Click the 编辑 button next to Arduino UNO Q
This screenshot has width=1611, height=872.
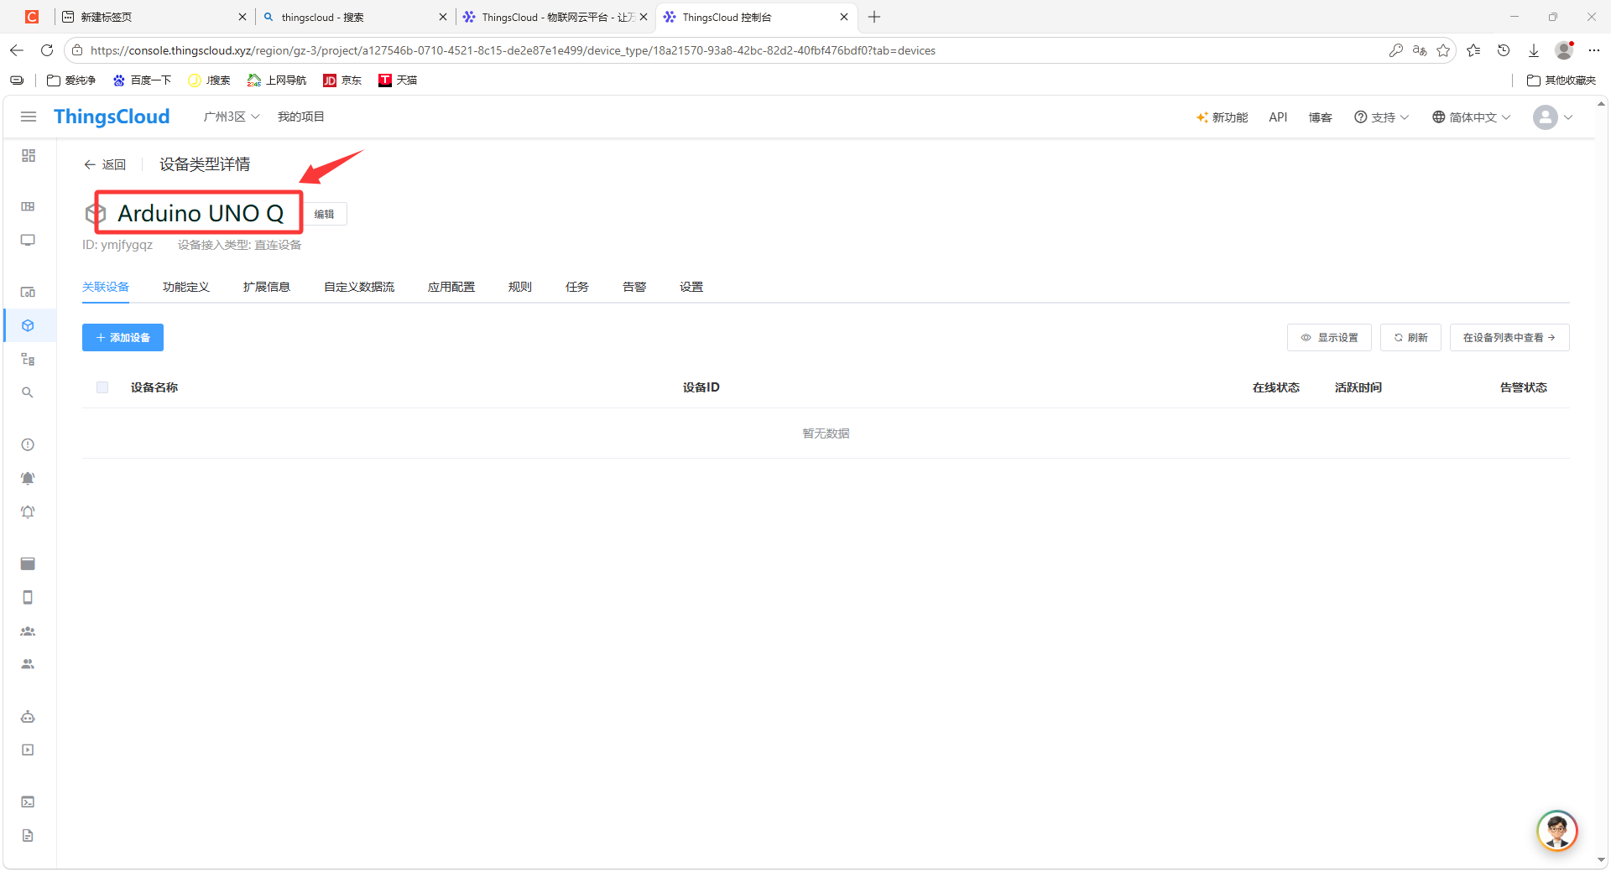pos(325,214)
